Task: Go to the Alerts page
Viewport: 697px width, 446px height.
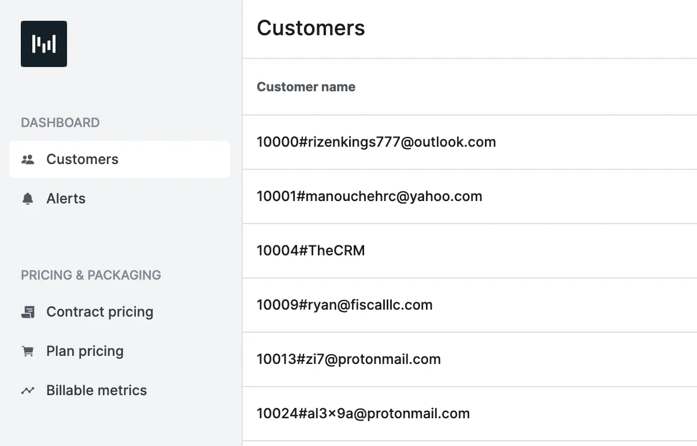Action: tap(66, 199)
